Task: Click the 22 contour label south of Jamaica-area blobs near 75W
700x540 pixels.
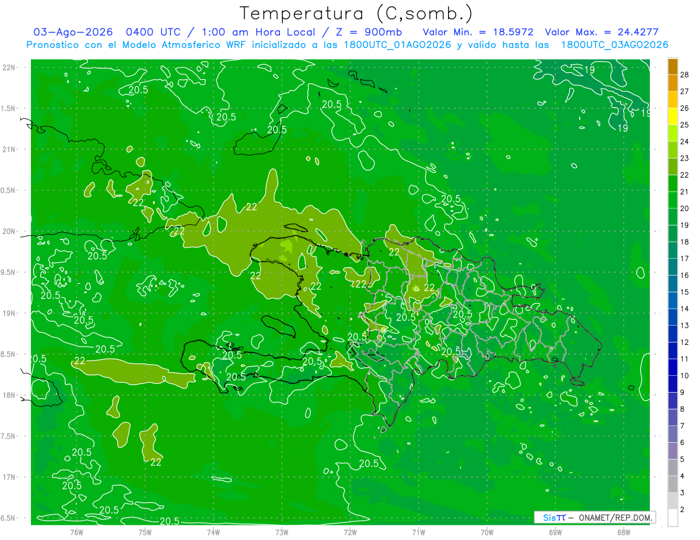Action: (x=156, y=462)
